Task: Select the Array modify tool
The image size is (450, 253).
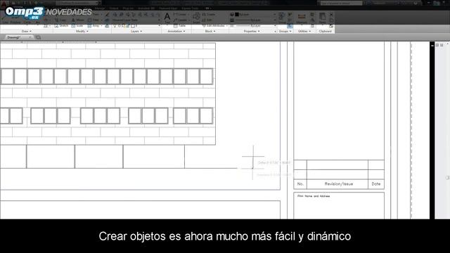Action: (x=94, y=26)
